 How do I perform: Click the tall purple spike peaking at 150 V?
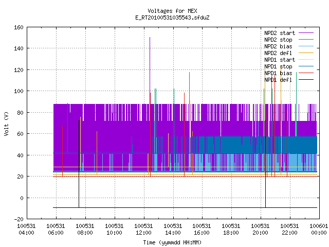click(150, 70)
